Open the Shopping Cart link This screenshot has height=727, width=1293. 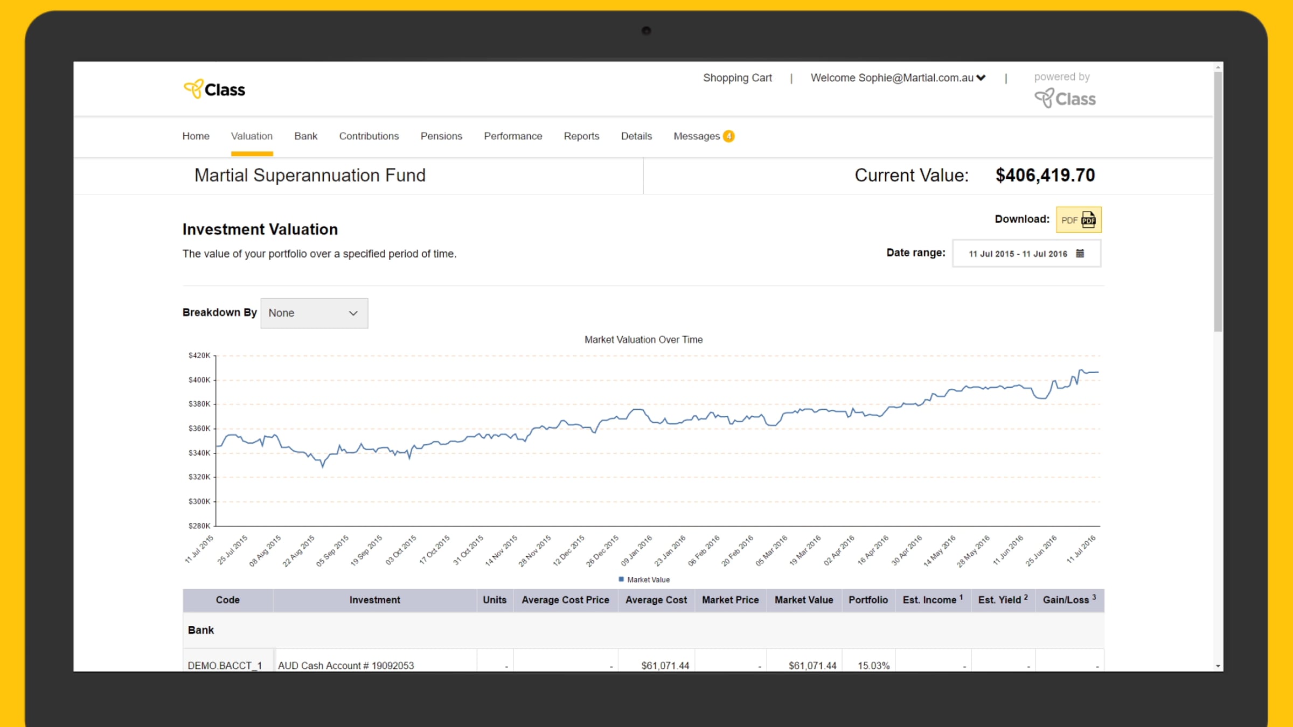tap(737, 78)
